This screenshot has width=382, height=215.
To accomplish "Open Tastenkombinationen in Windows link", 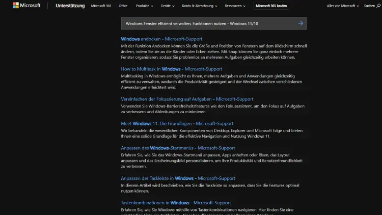I will click(x=176, y=203).
